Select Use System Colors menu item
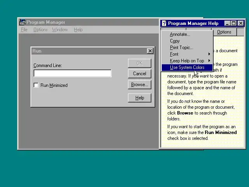 click(187, 67)
